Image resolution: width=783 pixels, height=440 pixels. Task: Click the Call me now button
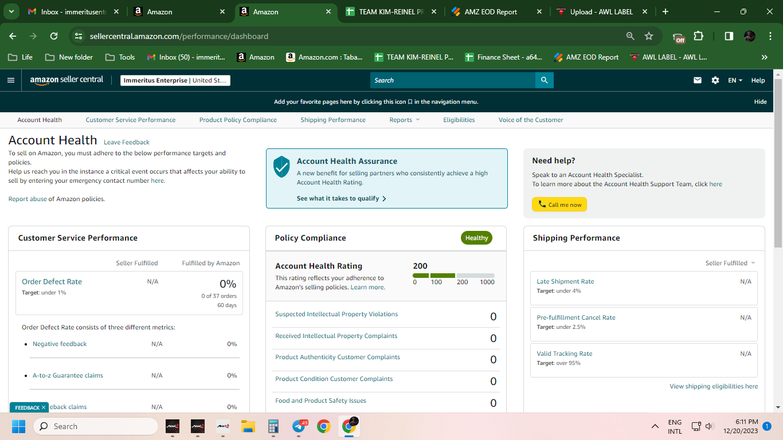click(x=559, y=205)
